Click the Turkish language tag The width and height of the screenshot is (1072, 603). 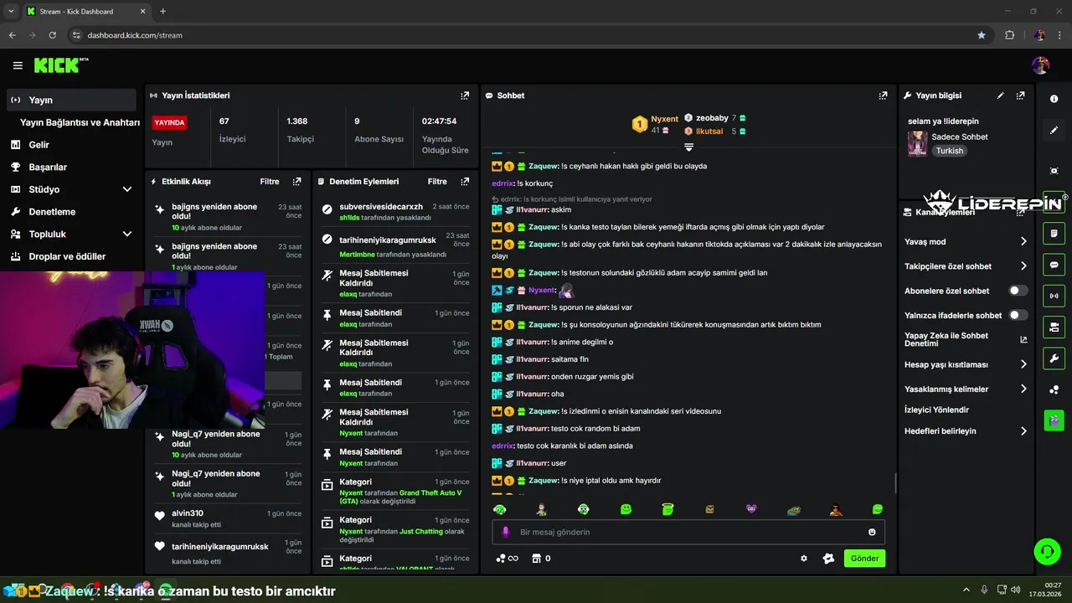point(950,151)
